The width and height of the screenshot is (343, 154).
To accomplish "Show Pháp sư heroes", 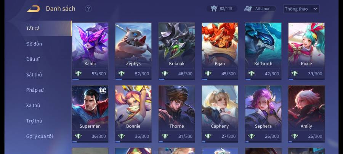I will coord(35,90).
